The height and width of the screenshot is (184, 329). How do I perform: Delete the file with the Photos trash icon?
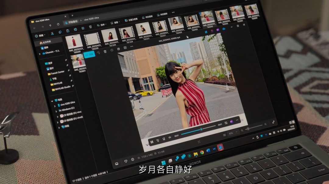pos(105,51)
